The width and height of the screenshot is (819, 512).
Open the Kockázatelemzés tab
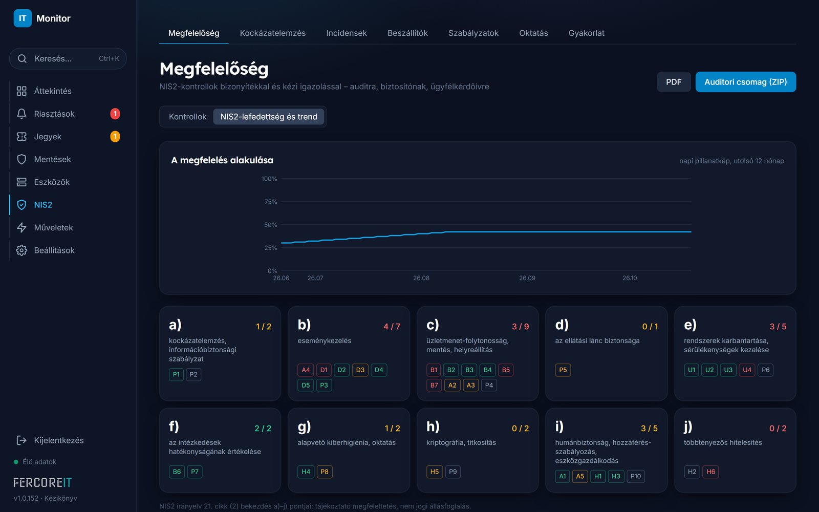(273, 33)
